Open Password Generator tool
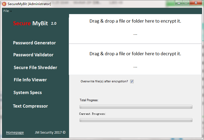The height and width of the screenshot is (140, 204). [x=34, y=43]
